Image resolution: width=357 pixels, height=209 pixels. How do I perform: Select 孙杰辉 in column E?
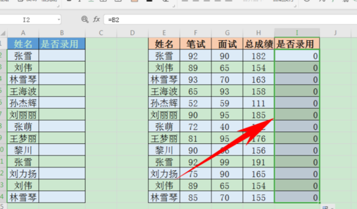[x=164, y=103]
